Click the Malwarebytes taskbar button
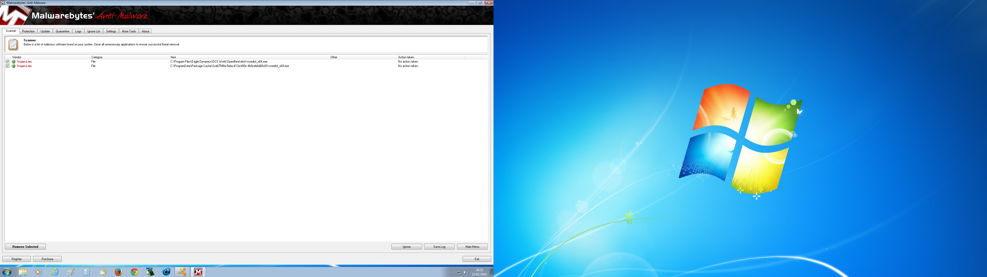This screenshot has width=987, height=277. (198, 272)
